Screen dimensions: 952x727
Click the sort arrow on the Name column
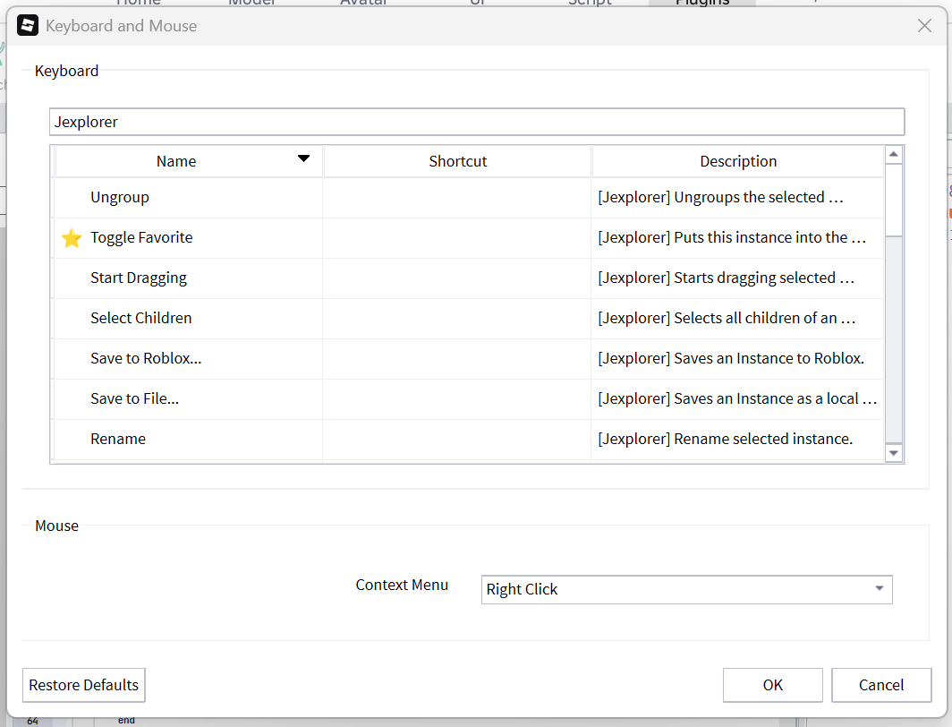point(304,160)
